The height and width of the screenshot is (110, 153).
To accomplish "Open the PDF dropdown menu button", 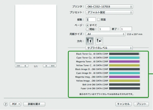I will point(15,104).
